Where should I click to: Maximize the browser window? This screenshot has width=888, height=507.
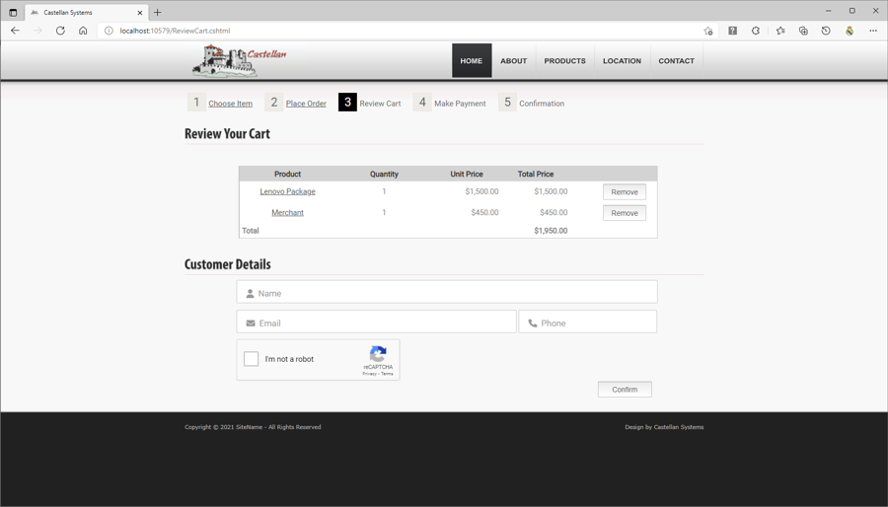(x=851, y=11)
